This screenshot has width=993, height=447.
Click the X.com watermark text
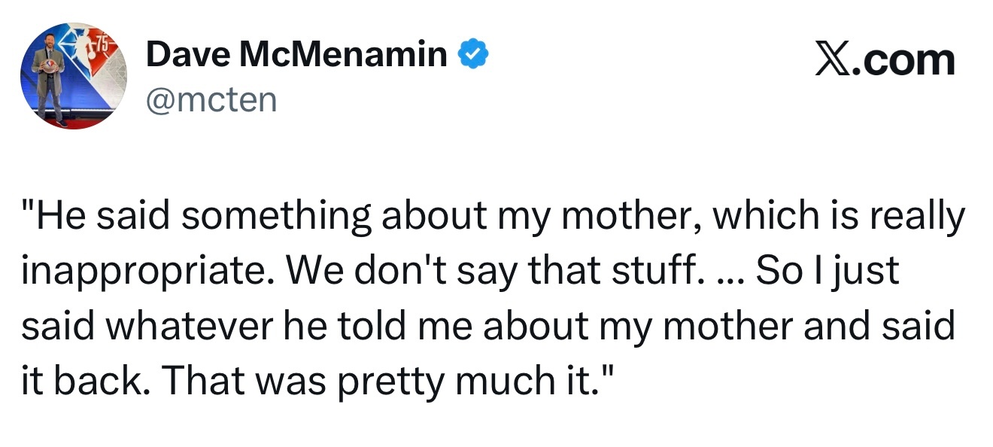[x=885, y=60]
